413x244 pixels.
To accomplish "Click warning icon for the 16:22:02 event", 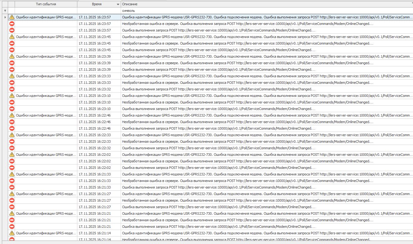I will [12, 155].
